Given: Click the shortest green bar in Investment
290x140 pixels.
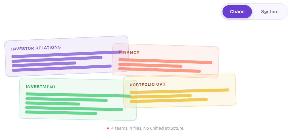Looking at the screenshot, I should pyautogui.click(x=53, y=104).
